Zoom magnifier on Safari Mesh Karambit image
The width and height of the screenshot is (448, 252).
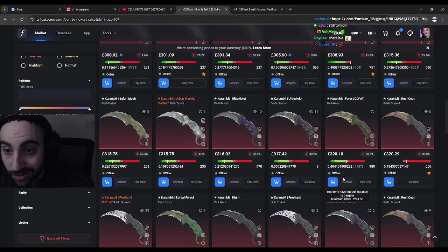click(147, 144)
